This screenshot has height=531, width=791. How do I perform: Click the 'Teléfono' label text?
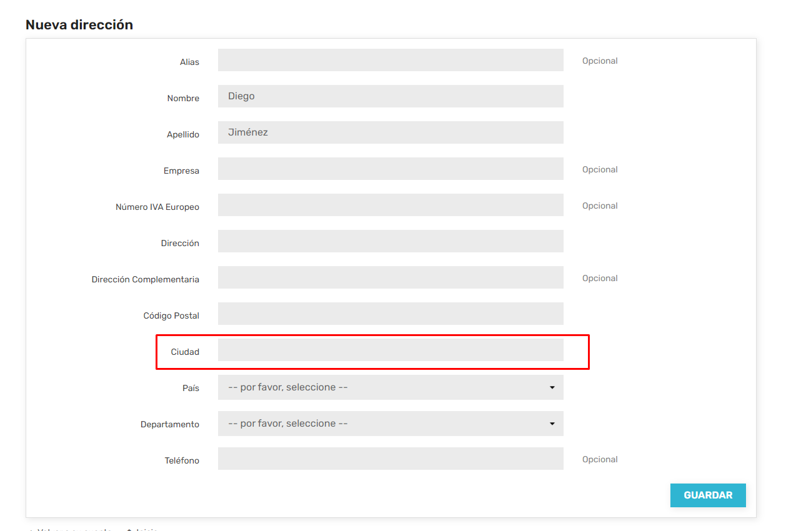coord(182,460)
